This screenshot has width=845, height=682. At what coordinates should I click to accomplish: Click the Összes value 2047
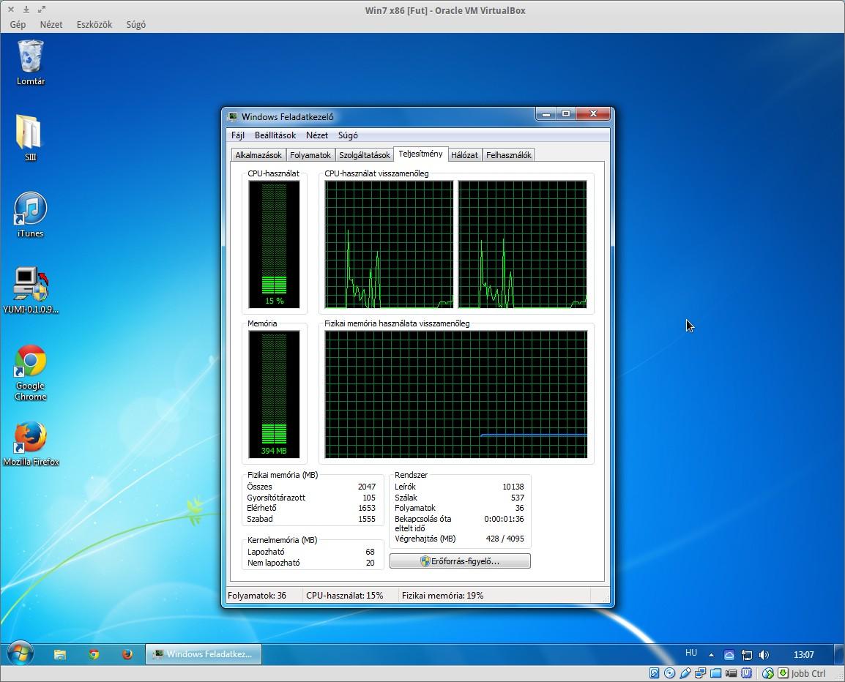tap(367, 487)
